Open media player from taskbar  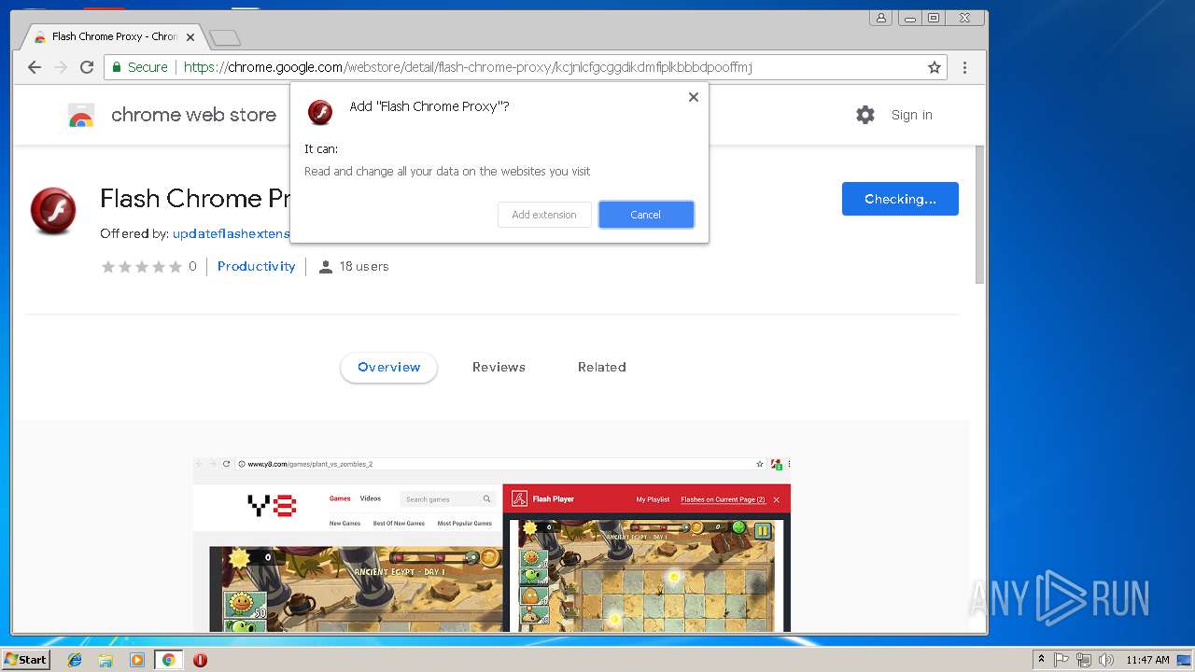137,660
